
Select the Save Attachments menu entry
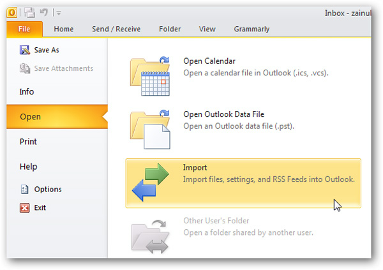[64, 69]
